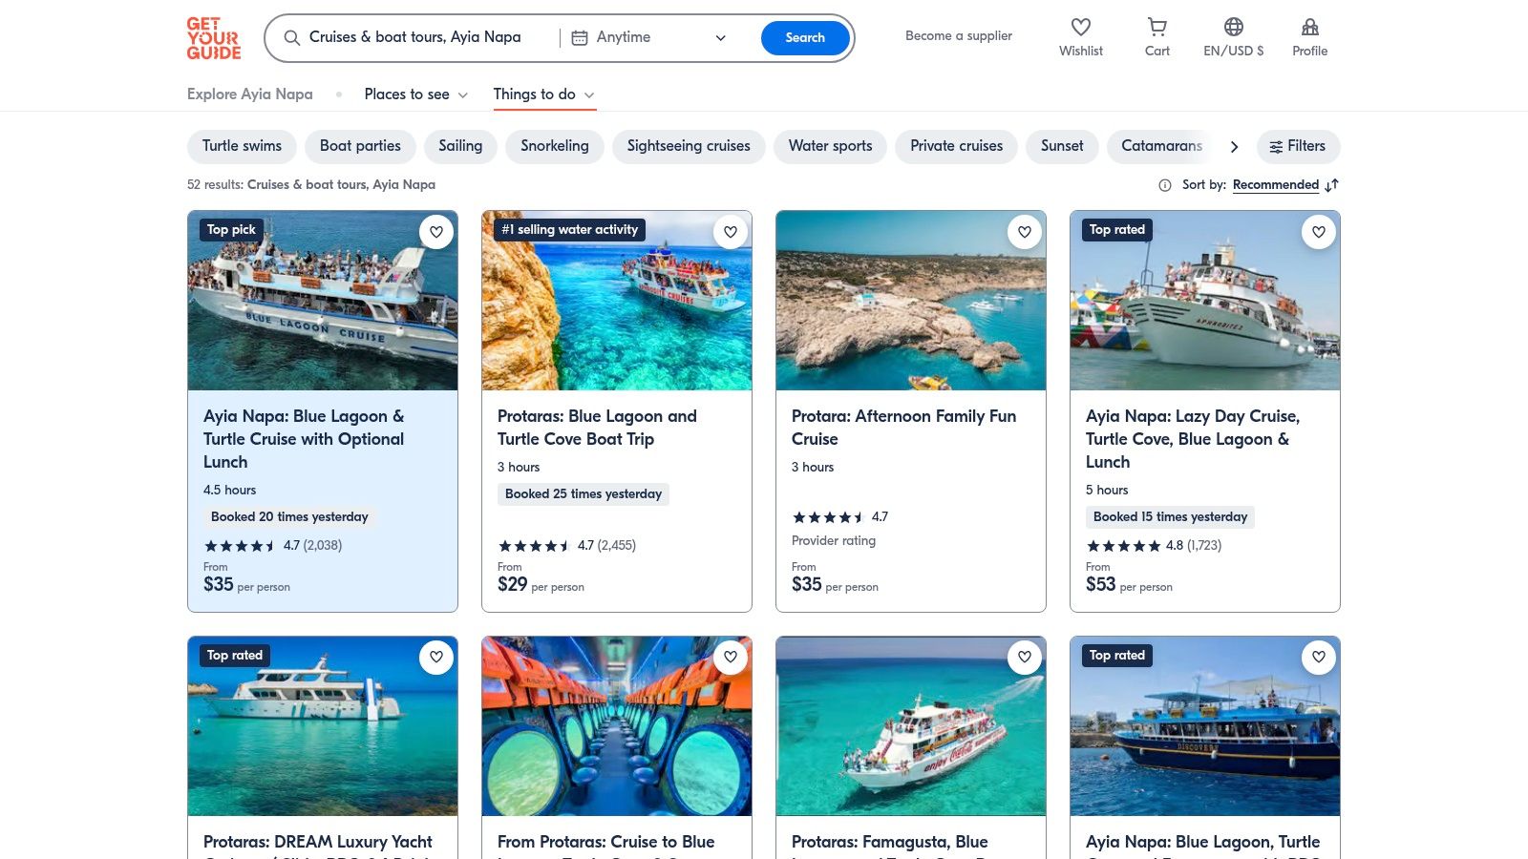The image size is (1528, 859).
Task: Wishlist the Protaras Blue Lagoon and Turtle Cove Boat Trip
Action: tap(731, 232)
